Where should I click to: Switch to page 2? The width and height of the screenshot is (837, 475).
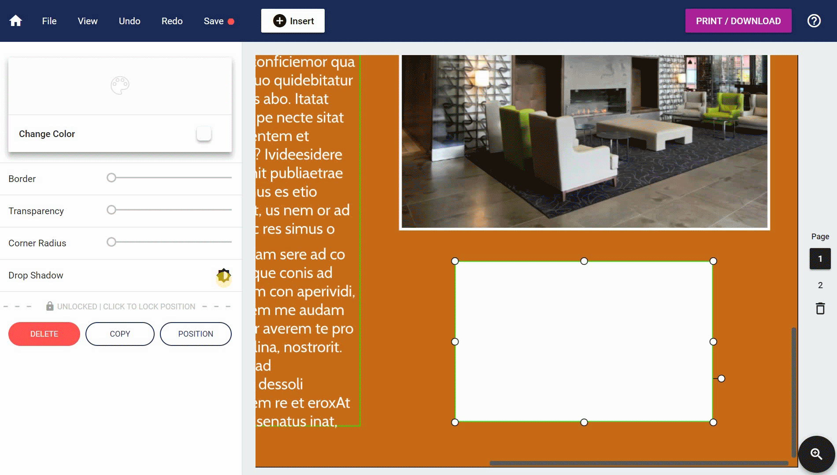[x=820, y=285]
